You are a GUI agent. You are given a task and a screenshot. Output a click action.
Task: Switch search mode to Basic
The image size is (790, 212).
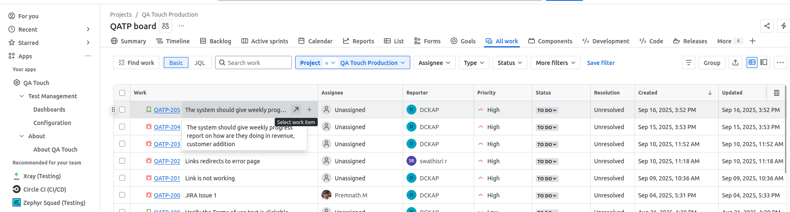click(176, 62)
